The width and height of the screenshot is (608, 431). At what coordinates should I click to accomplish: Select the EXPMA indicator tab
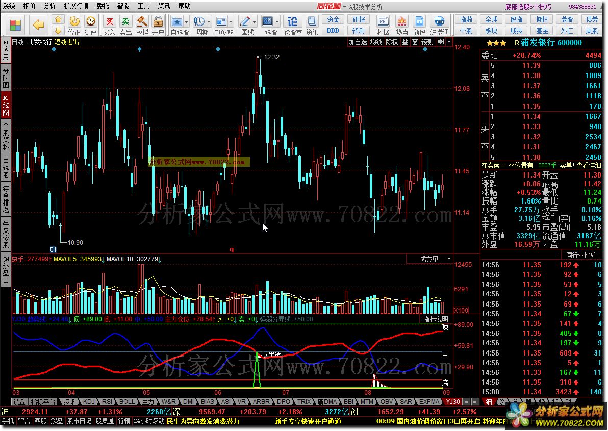[429, 402]
